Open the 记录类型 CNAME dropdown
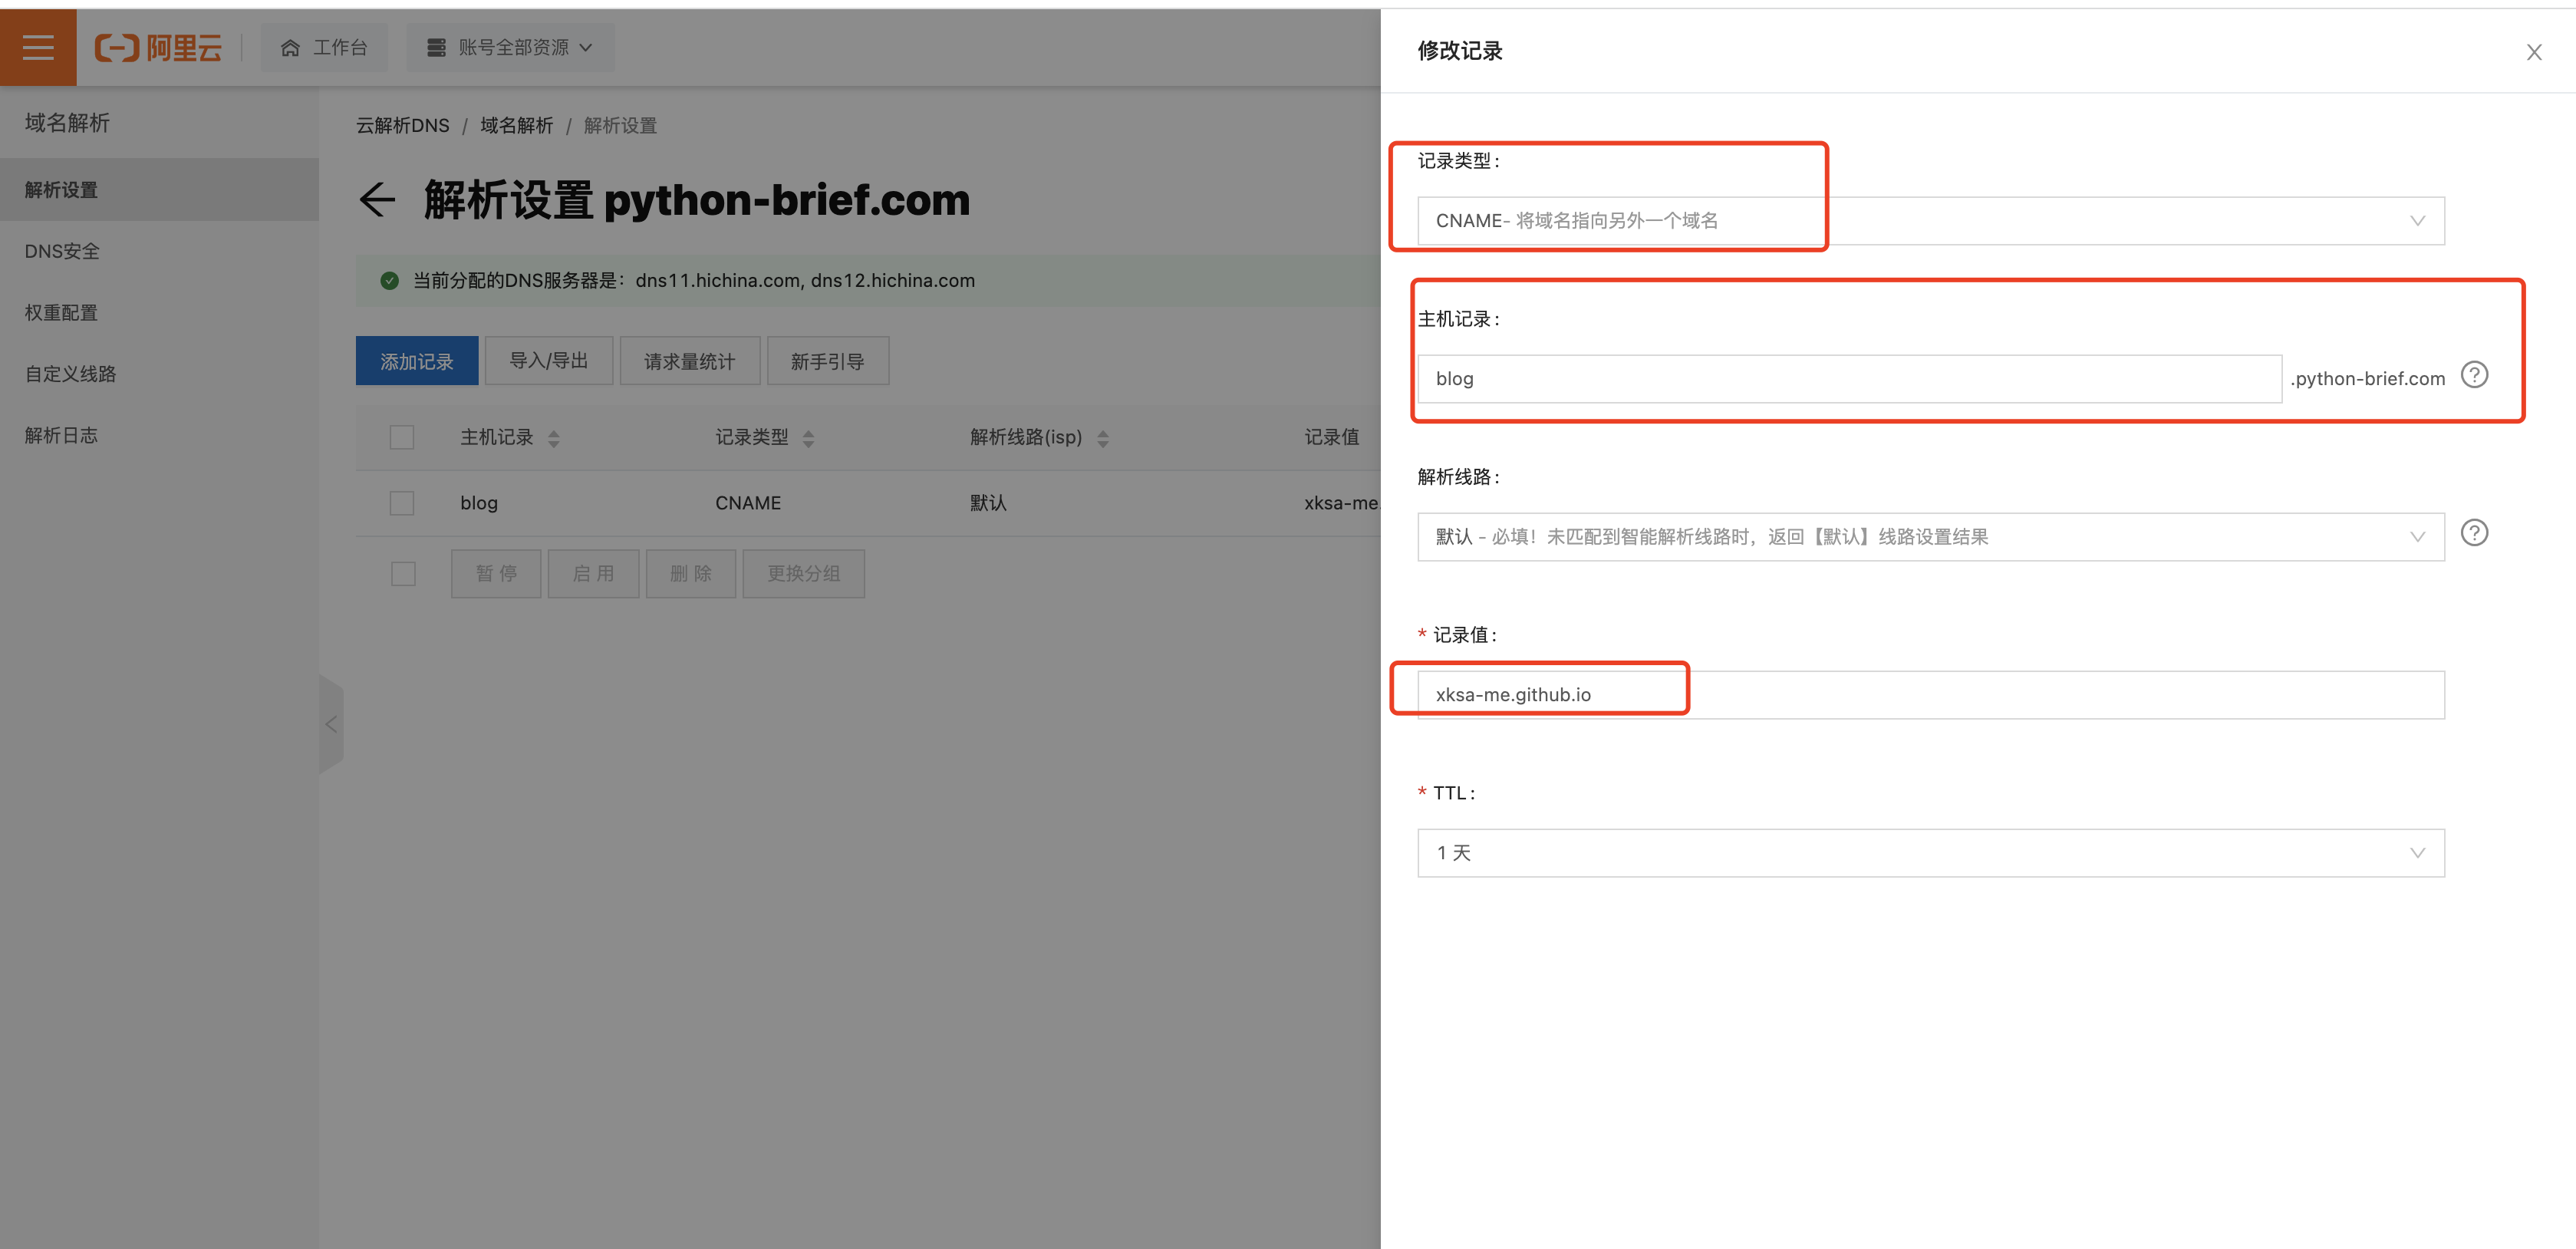 (x=1930, y=221)
